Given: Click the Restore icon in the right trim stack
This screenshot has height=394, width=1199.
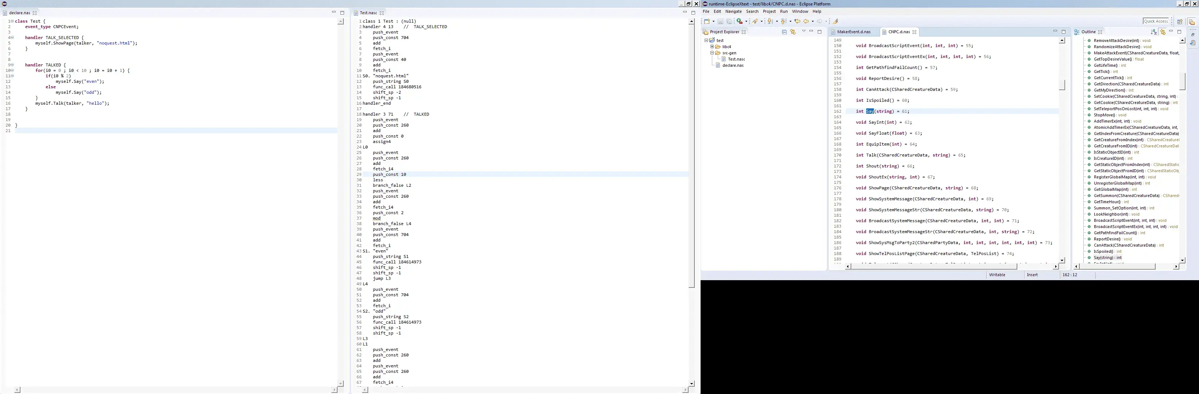Looking at the screenshot, I should pyautogui.click(x=1192, y=35).
